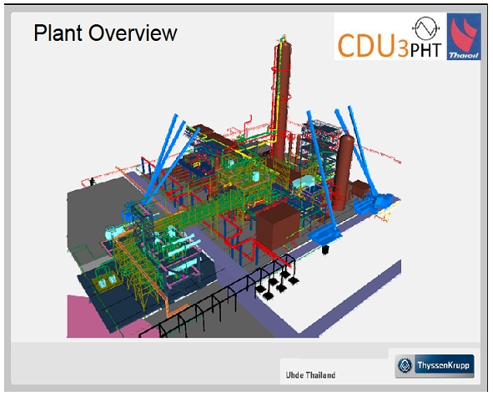This screenshot has height=397, width=493.
Task: Click the ThyssenKrupp logo badge
Action: point(435,366)
